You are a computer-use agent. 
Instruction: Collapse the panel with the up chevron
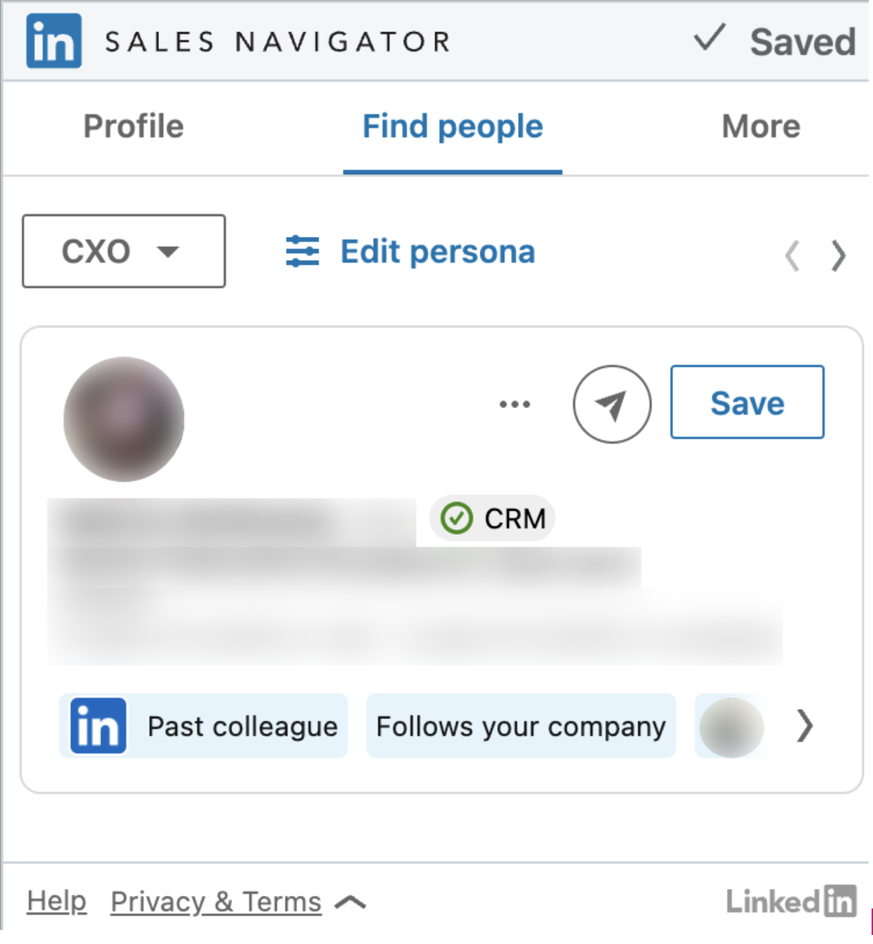coord(351,901)
